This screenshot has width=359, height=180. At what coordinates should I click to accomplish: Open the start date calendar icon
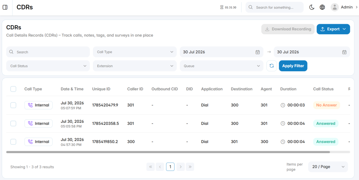click(x=258, y=52)
